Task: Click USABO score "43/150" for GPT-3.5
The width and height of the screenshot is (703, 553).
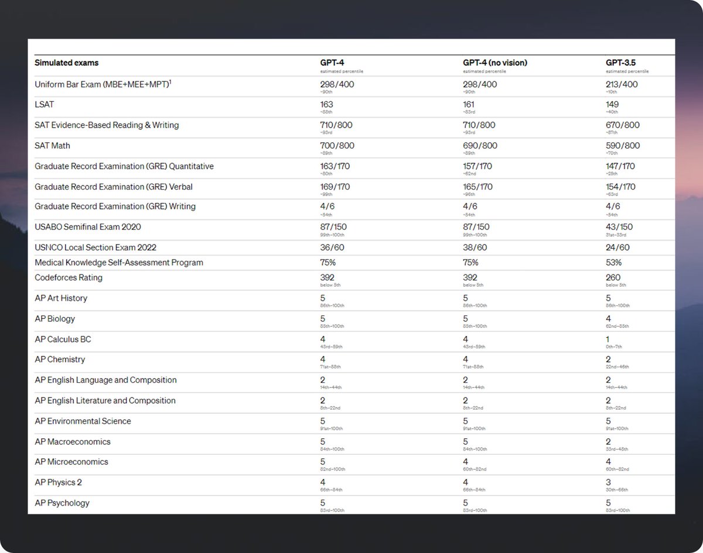Action: (x=619, y=227)
